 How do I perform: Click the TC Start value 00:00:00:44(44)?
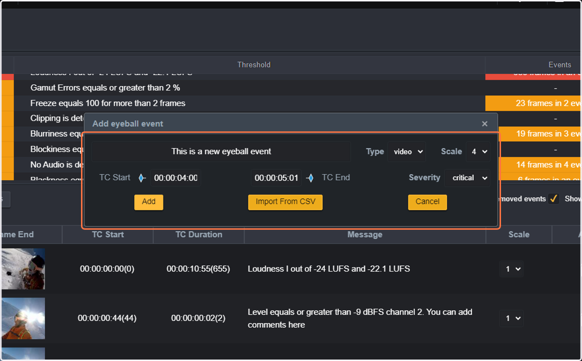coord(108,318)
